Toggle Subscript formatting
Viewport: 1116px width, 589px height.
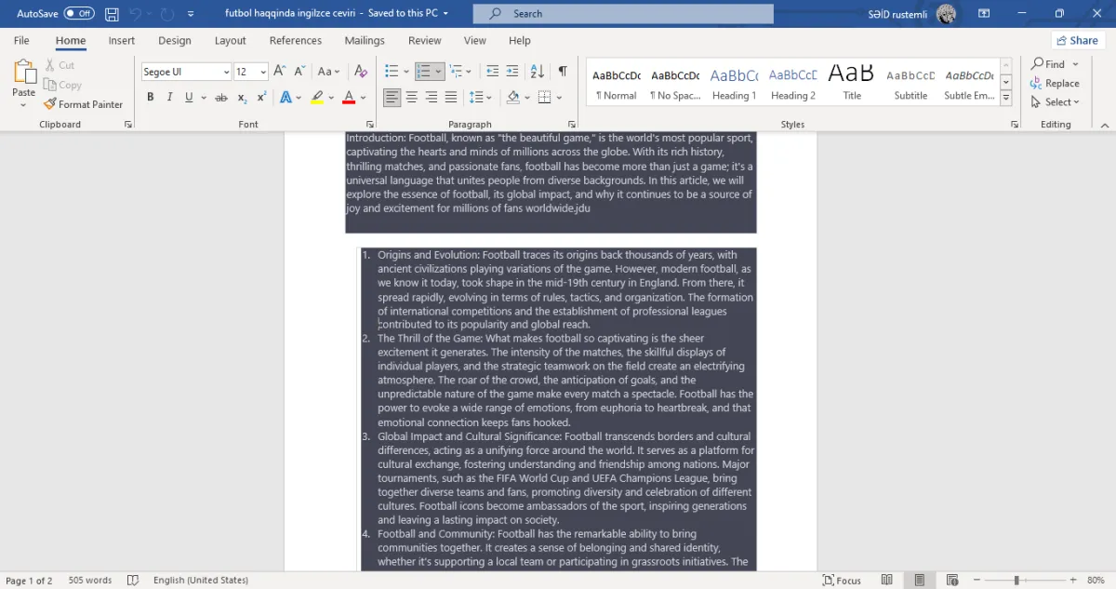242,98
